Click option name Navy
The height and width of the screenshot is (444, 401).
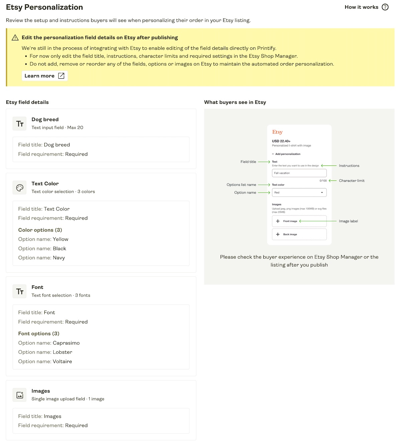(x=59, y=258)
